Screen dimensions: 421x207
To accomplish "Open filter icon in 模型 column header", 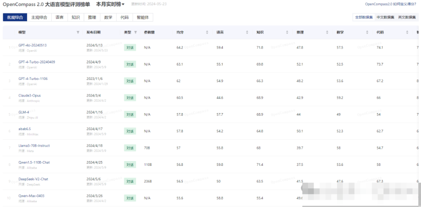I will 78,32.
